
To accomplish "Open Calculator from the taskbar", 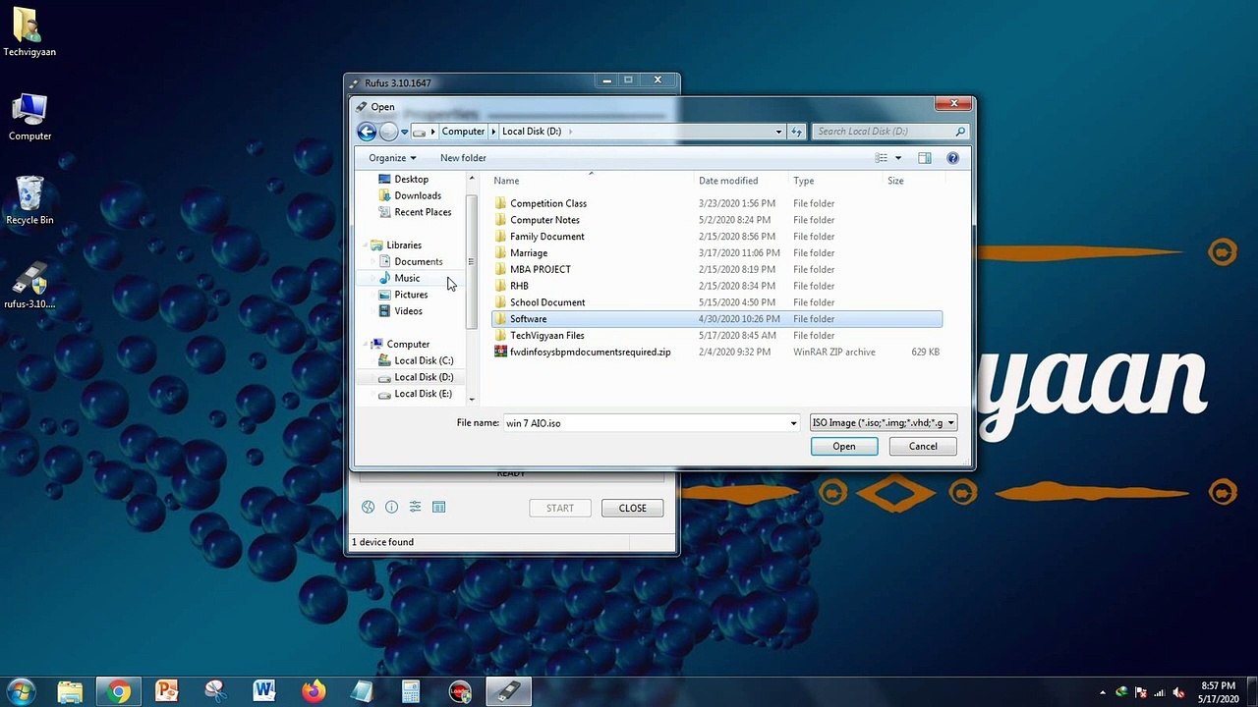I will coord(411,692).
